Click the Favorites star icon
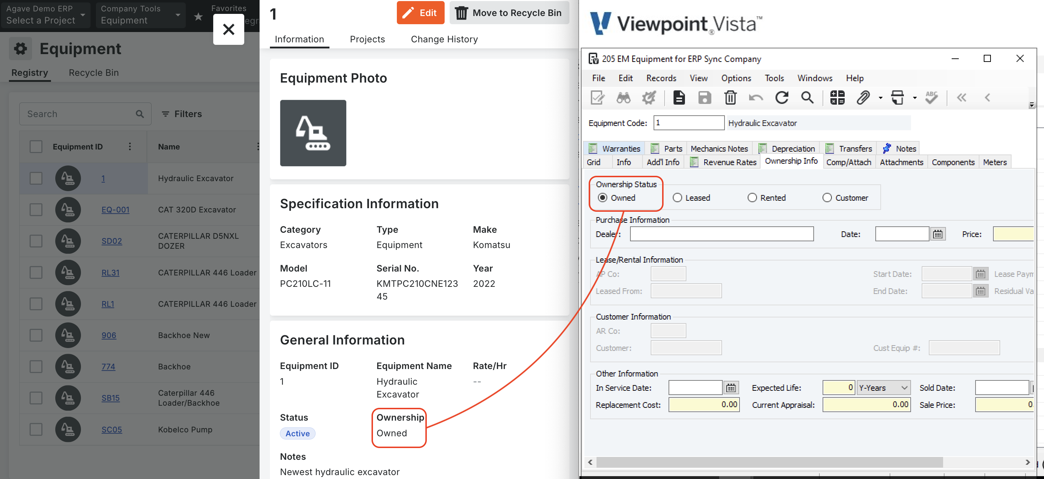 (198, 17)
